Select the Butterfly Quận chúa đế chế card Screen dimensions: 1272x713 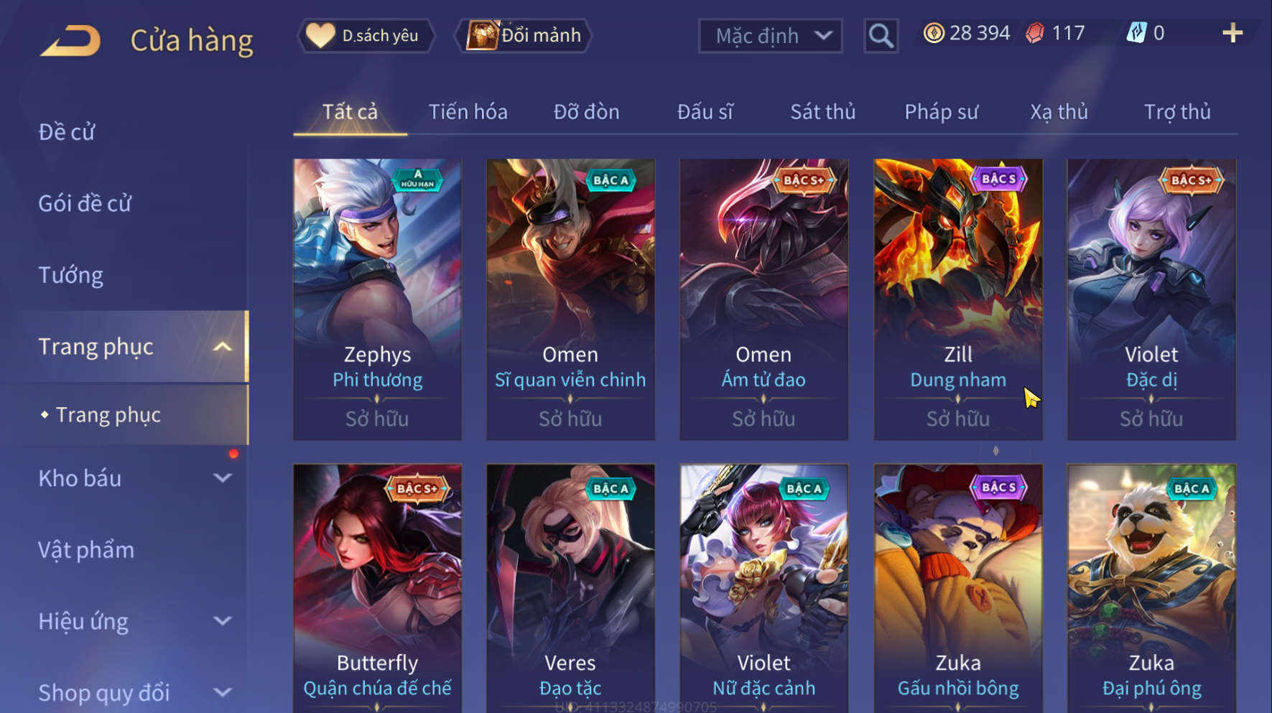point(377,589)
